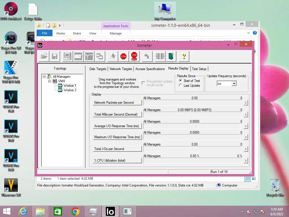Select Vitascene 3.0 desktop shortcut
Screen dimensions: 289x217
pyautogui.click(x=11, y=188)
